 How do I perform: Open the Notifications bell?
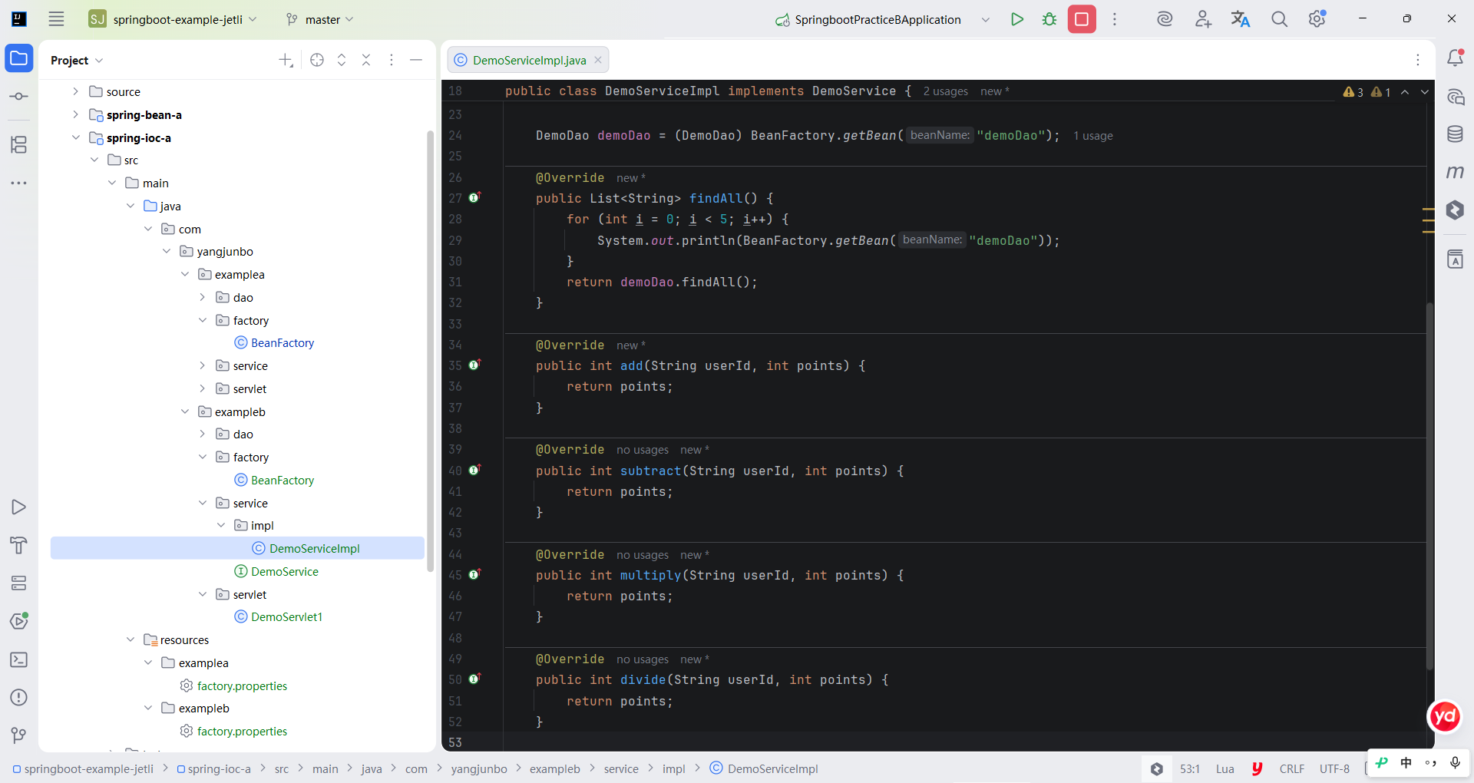click(1455, 58)
